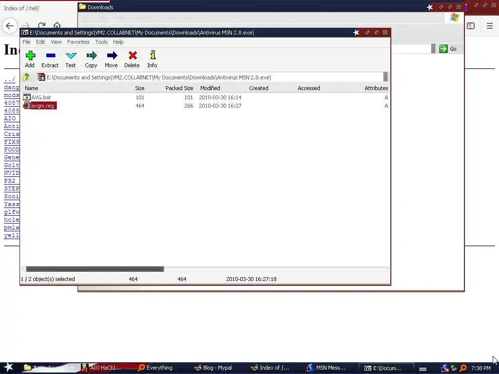Open the address path dropdown in 7-Zip

tap(385, 77)
